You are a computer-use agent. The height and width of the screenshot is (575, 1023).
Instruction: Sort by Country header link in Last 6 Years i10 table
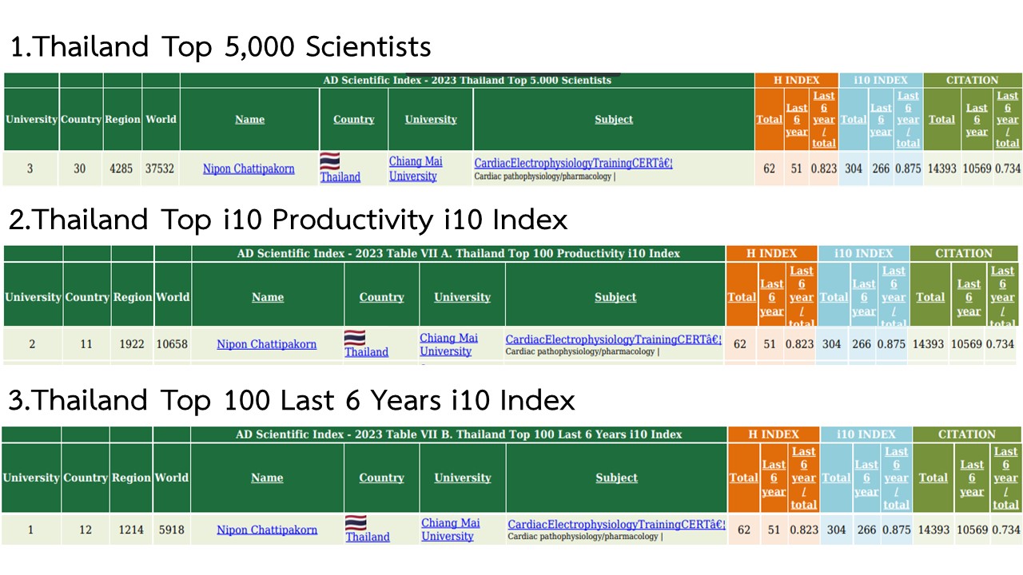[x=381, y=478]
